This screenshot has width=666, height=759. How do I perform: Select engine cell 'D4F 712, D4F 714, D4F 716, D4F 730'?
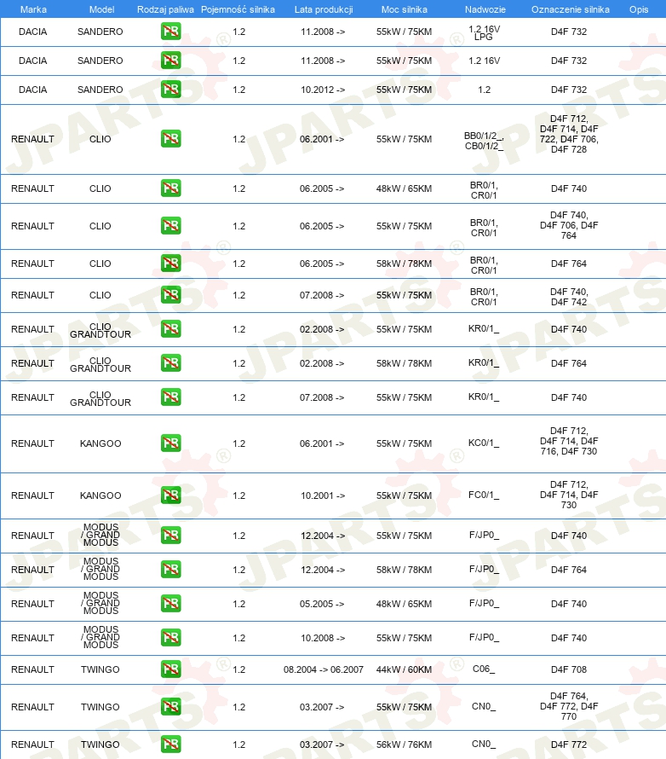pos(569,441)
